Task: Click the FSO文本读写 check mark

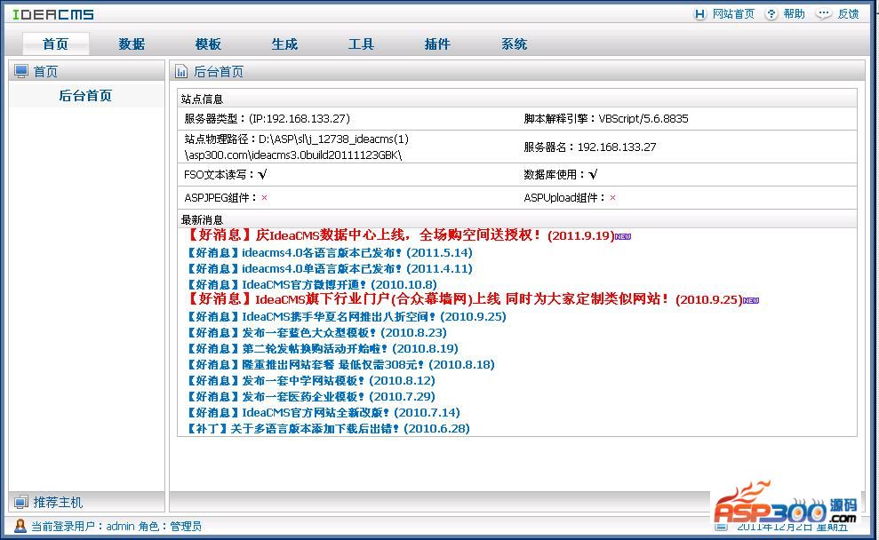Action: pyautogui.click(x=262, y=175)
